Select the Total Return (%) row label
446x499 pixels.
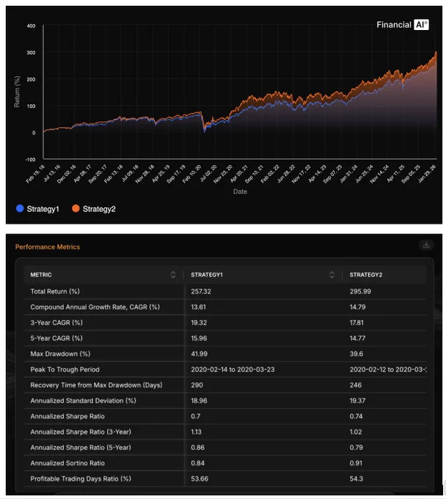click(x=55, y=291)
